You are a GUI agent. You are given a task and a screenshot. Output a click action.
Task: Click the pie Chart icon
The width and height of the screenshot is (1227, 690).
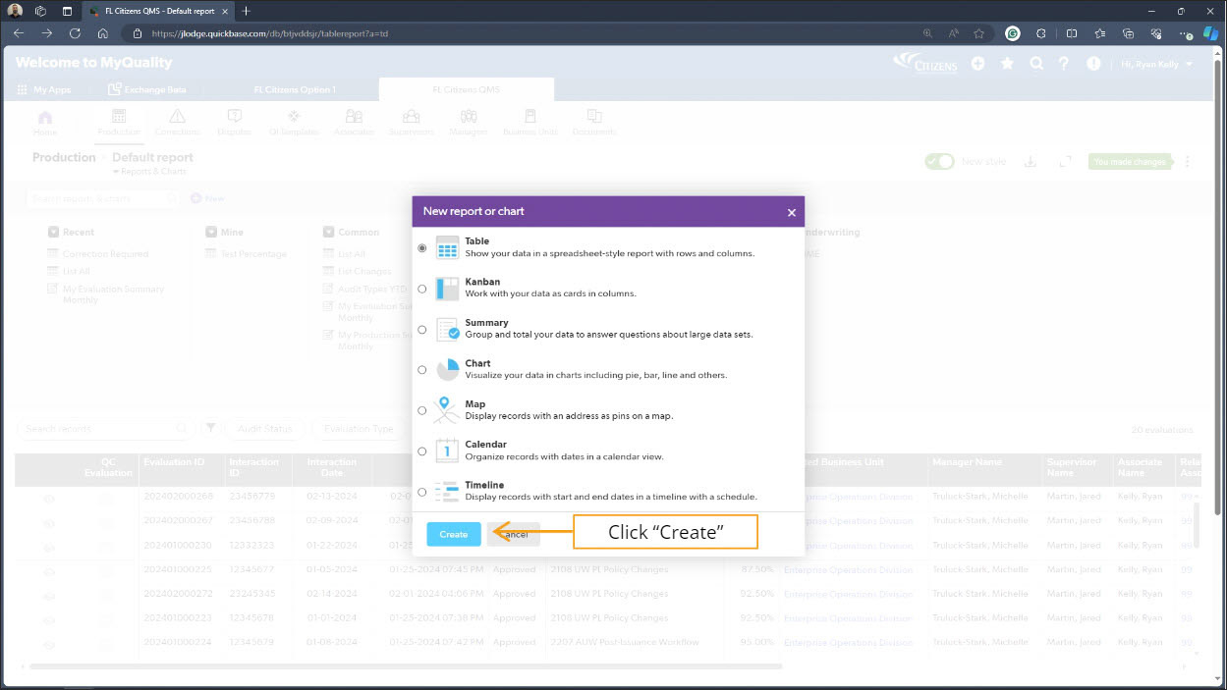447,370
